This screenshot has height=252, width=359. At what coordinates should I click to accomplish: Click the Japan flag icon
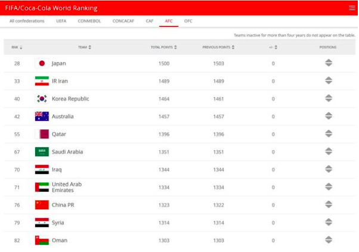42,63
